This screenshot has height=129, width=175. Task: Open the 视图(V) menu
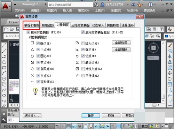coord(51,10)
